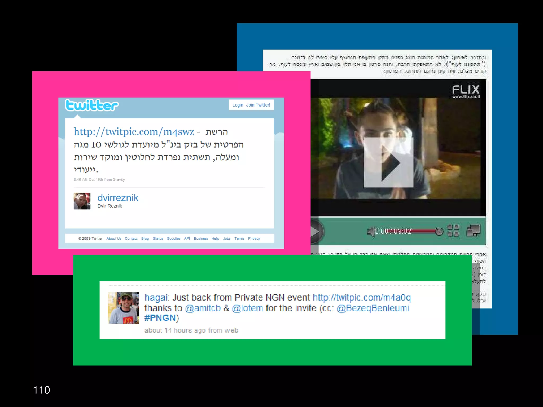The width and height of the screenshot is (543, 407).
Task: Click the small play button on player bar
Action: pos(316,231)
